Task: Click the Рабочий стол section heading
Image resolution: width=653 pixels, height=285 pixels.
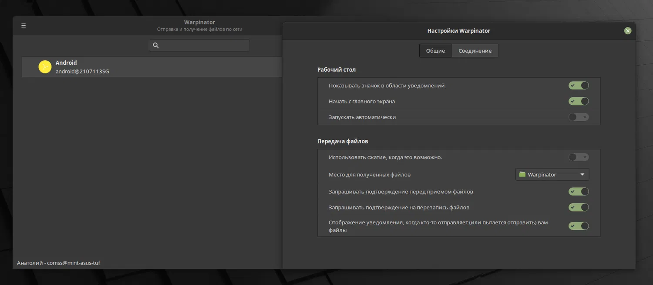Action: click(x=337, y=70)
